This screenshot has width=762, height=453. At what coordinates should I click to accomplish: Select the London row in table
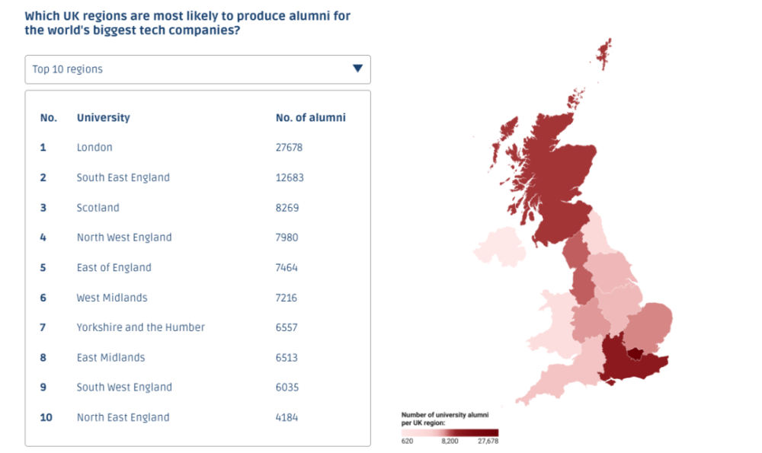pos(94,148)
